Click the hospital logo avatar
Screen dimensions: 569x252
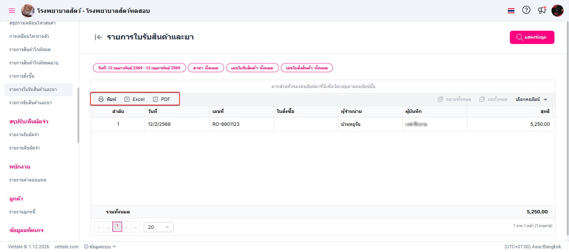tap(28, 11)
